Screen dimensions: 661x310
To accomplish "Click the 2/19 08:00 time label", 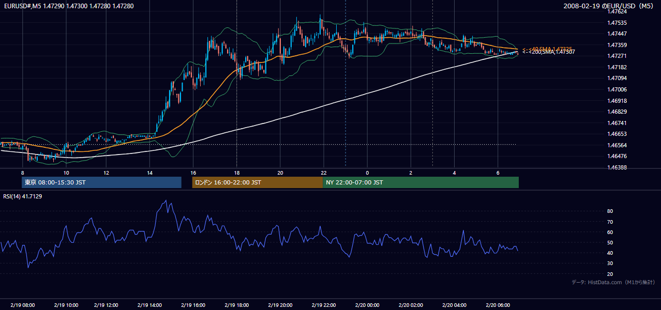I will 23,305.
